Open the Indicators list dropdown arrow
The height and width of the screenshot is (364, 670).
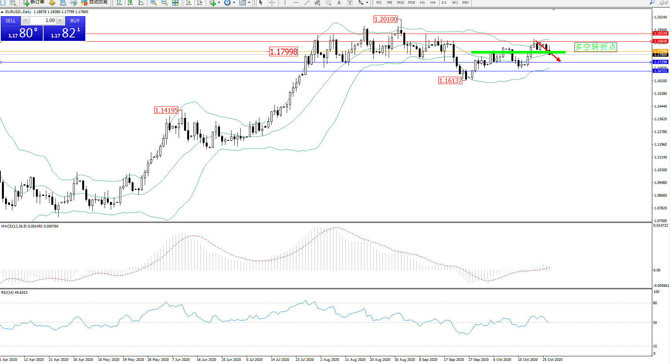click(x=219, y=3)
